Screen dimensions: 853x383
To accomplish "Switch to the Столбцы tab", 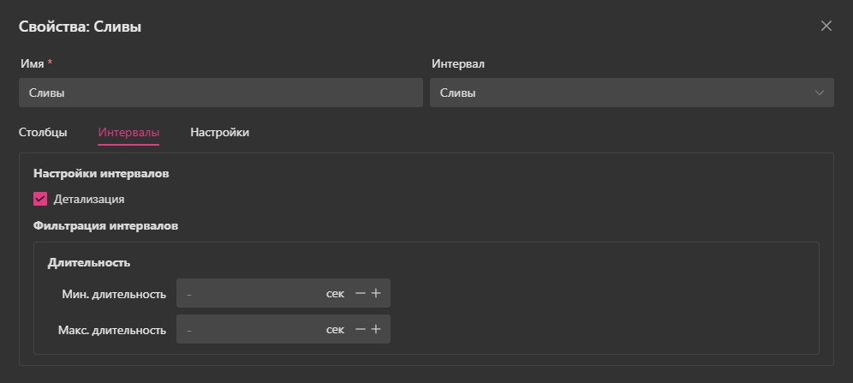I will 43,133.
